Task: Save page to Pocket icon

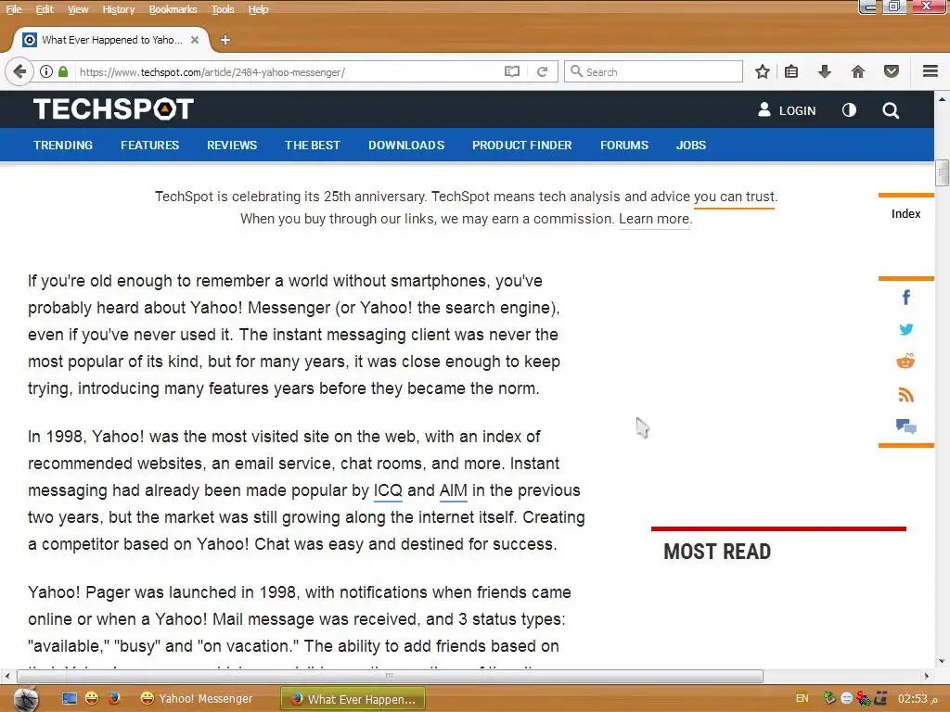Action: [x=892, y=71]
